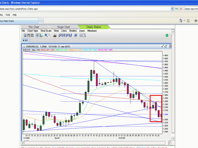Toggle the crosshair cursor tool
The image size is (198, 148).
click(37, 35)
